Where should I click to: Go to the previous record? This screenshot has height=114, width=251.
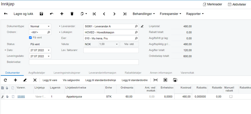pyautogui.click(x=104, y=14)
